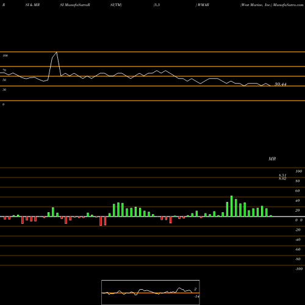Click the RSI axis label 100
The image size is (305, 305).
coord(5,56)
